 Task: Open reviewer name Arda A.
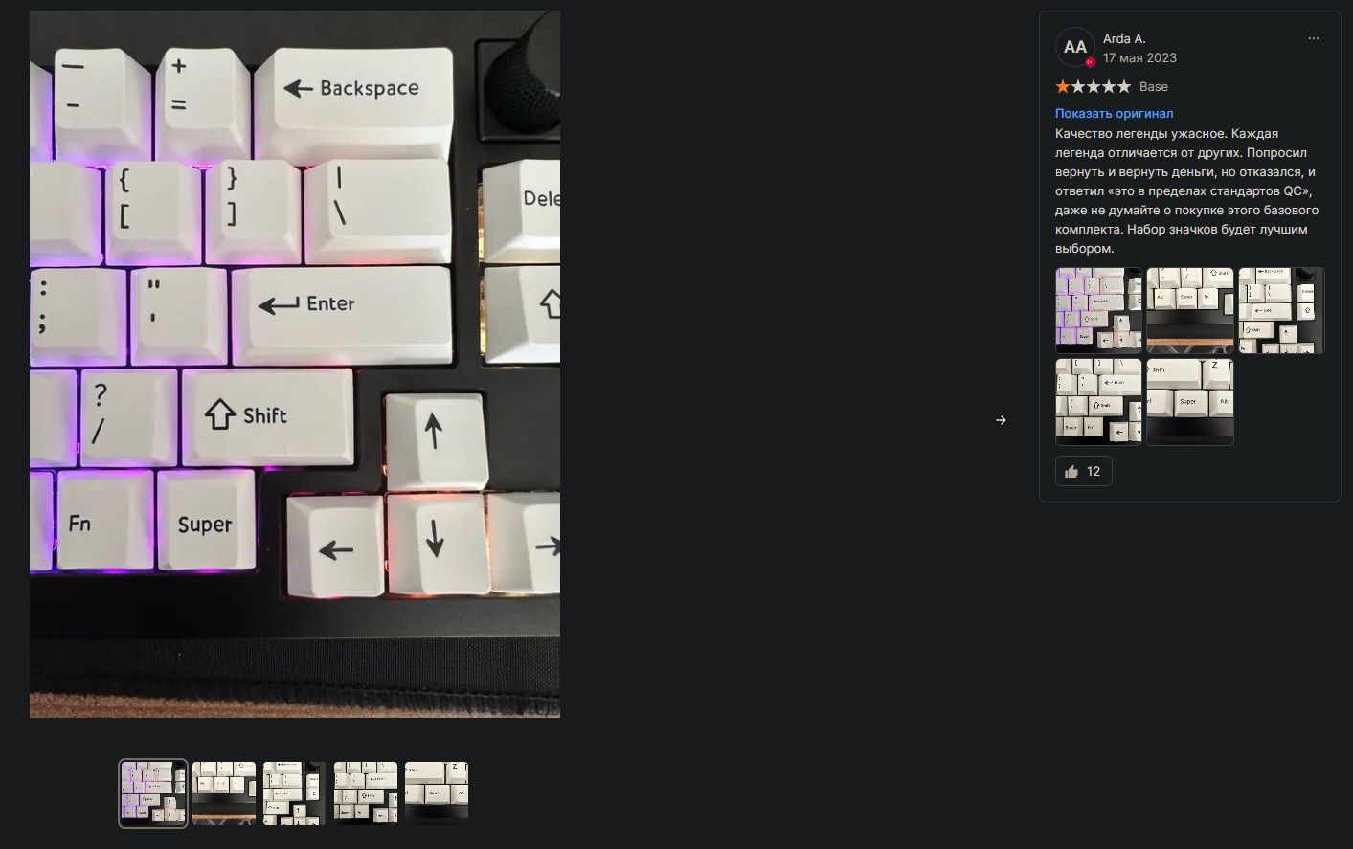pos(1124,38)
